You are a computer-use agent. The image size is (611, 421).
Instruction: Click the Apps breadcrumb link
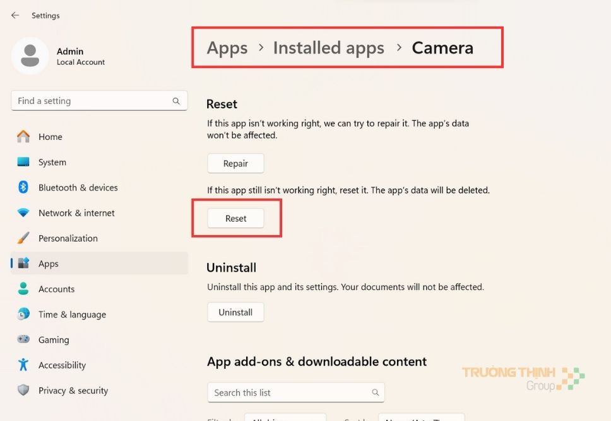pos(227,47)
